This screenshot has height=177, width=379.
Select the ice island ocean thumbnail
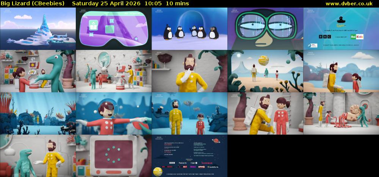38,28
